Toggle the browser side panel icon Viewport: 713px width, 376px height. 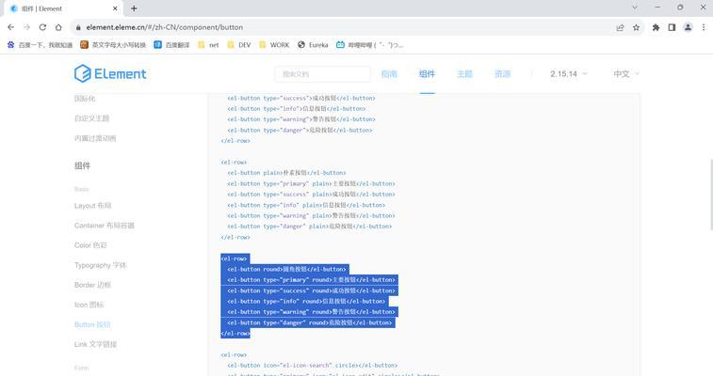point(672,27)
